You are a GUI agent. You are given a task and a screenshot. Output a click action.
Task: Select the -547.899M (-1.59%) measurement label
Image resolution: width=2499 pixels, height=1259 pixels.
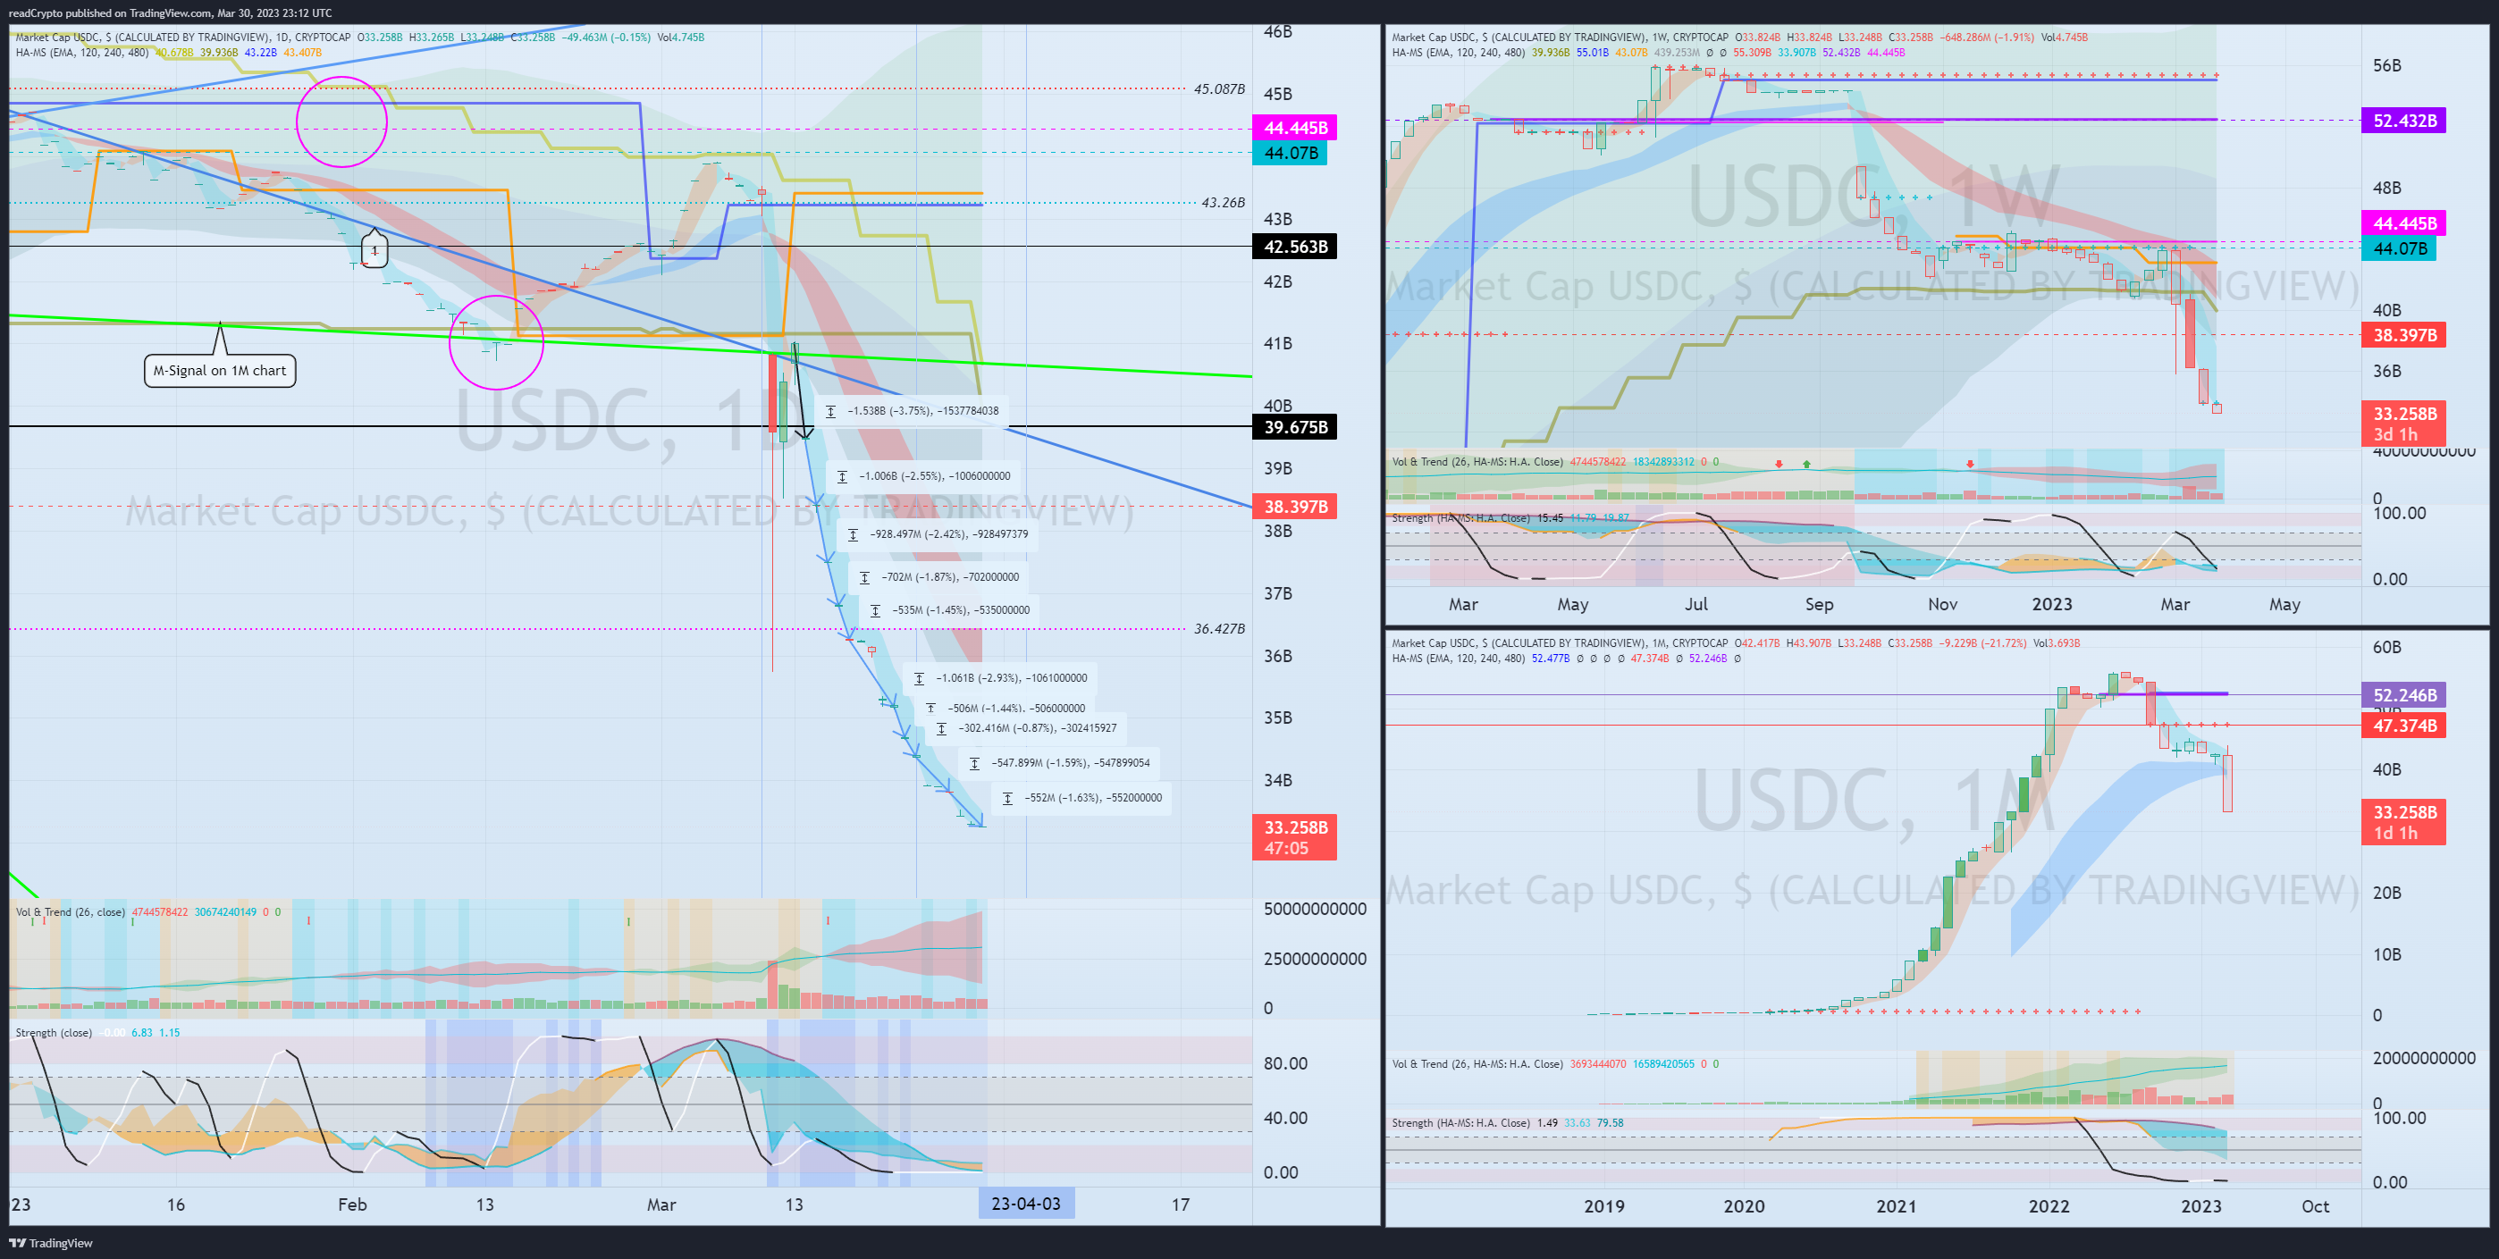click(1060, 763)
